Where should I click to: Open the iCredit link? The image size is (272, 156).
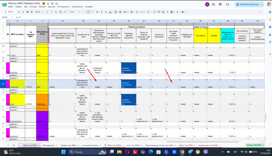click(x=13, y=55)
